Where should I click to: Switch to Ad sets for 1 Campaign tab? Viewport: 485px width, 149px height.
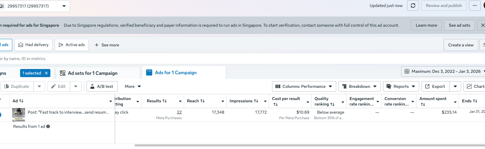click(92, 73)
